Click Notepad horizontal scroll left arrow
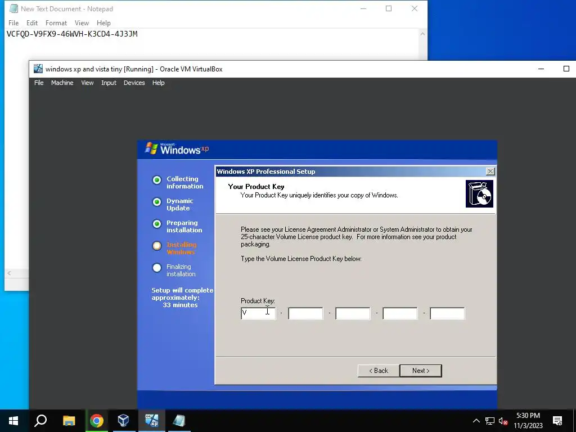 [x=9, y=273]
